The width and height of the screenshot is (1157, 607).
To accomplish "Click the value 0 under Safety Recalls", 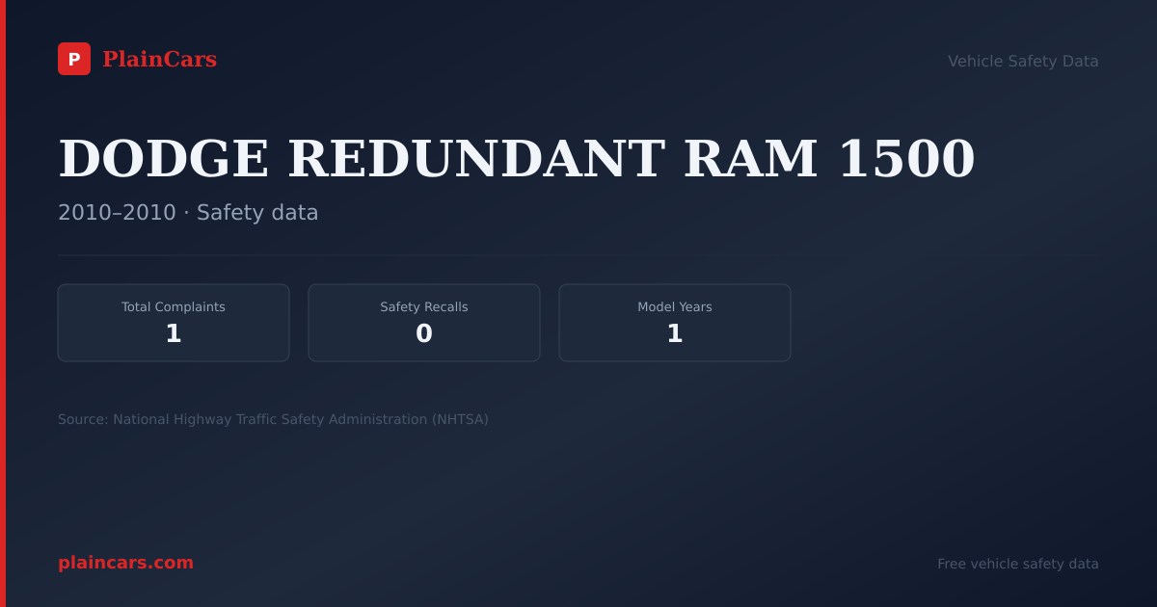I will (424, 334).
